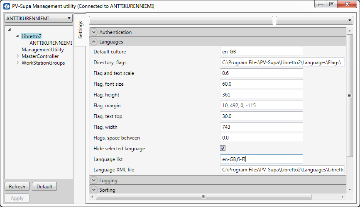The height and width of the screenshot is (207, 360).
Task: Select ANTTIKURENNIEMI under Libretto2
Action: (50, 43)
